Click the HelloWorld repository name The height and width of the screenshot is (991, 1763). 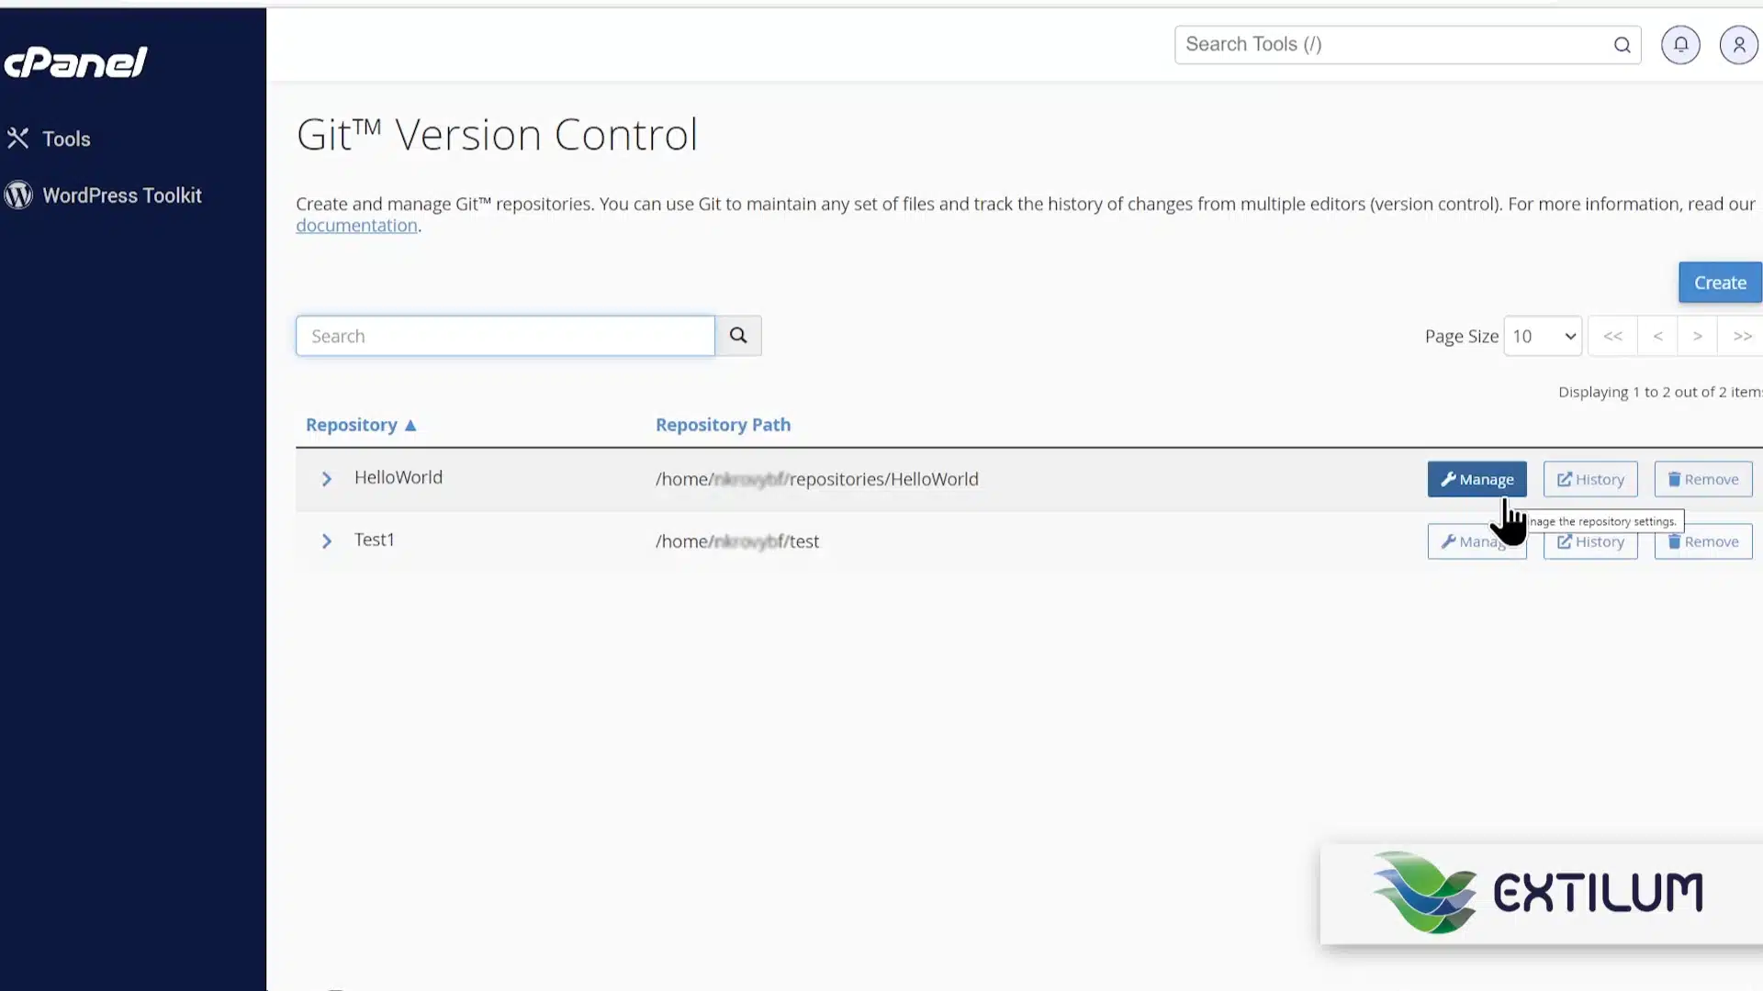coord(399,477)
